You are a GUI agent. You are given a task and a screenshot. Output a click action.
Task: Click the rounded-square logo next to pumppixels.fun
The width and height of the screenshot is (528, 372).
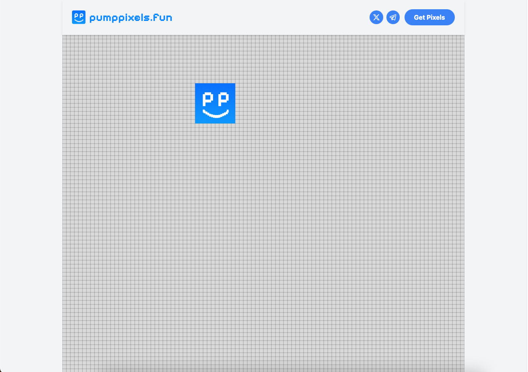click(x=78, y=17)
